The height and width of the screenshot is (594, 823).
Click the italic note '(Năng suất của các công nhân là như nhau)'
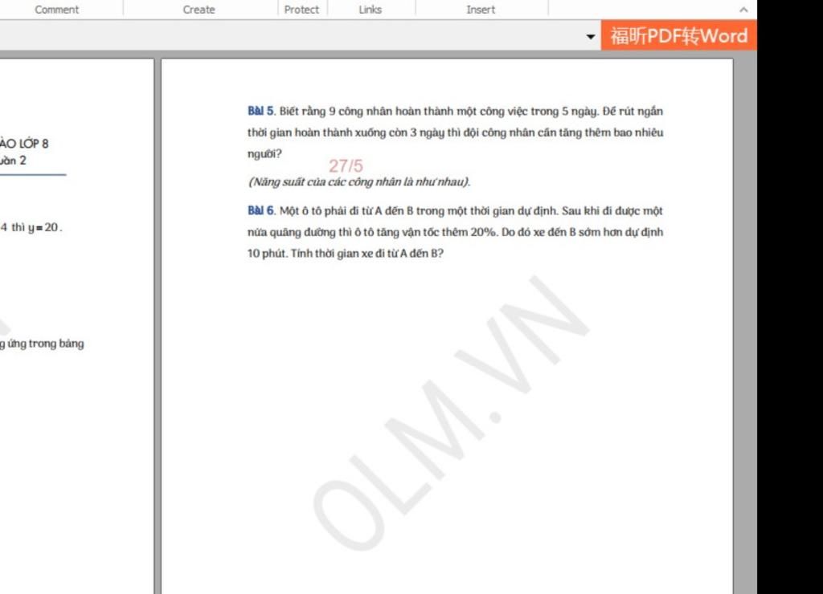tap(359, 182)
